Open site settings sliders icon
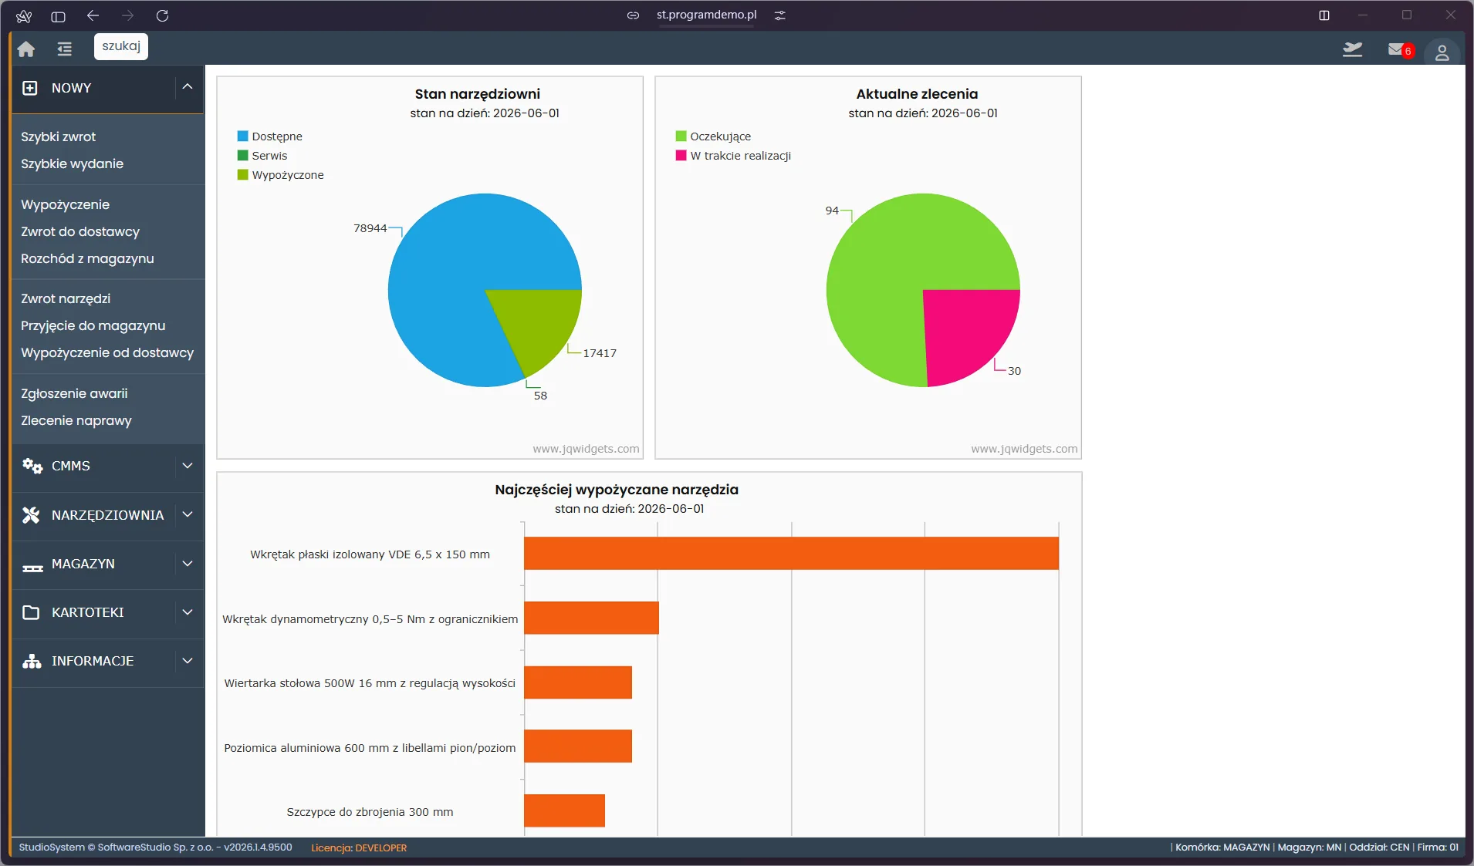1474x866 pixels. pyautogui.click(x=780, y=15)
